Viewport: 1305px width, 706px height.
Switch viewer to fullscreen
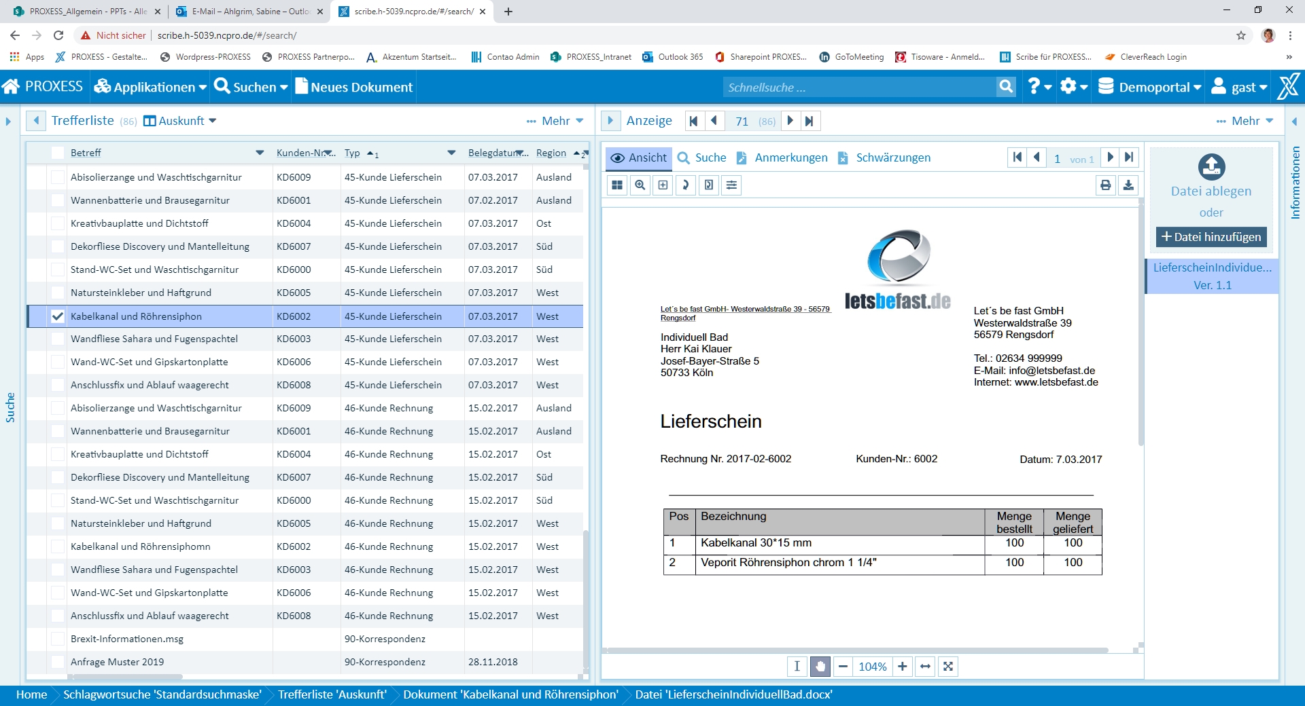pos(948,667)
